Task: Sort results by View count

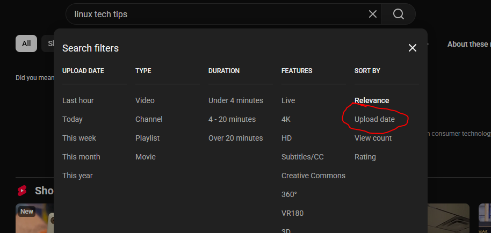Action: click(x=373, y=138)
